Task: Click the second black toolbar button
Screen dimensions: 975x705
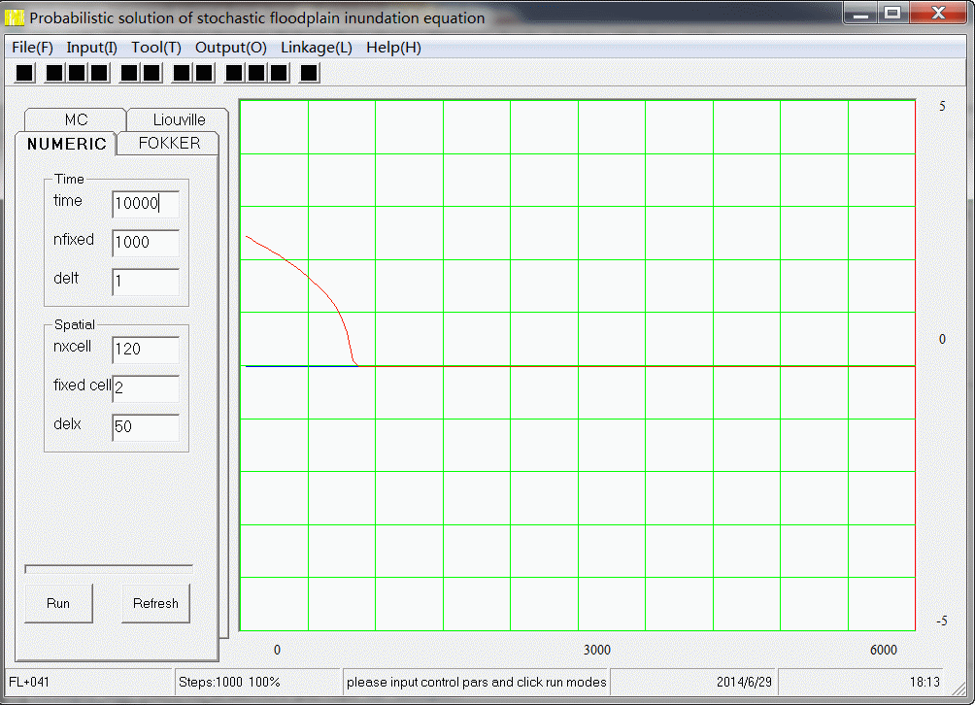Action: [54, 73]
